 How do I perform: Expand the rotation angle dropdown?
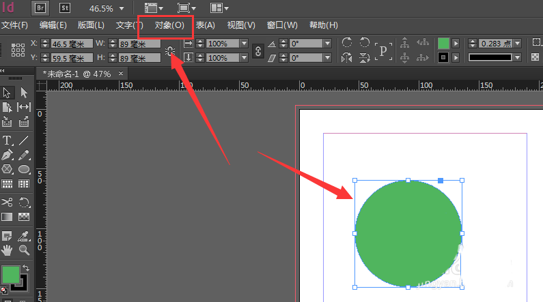(328, 44)
